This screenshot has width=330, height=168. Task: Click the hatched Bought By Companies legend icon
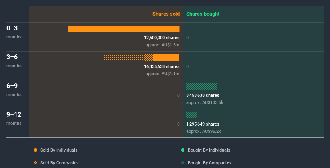click(x=183, y=163)
